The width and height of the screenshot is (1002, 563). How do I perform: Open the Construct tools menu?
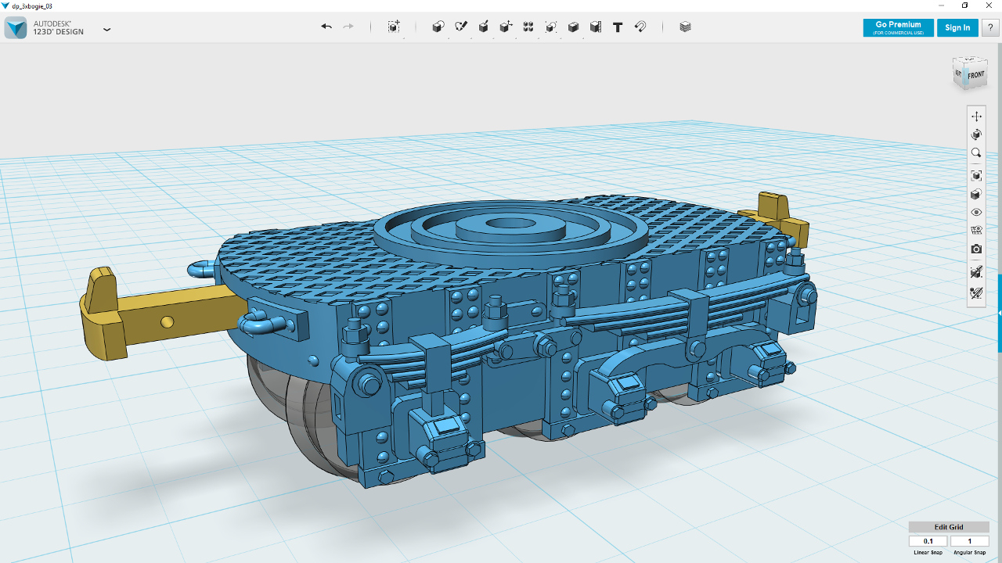(x=484, y=27)
